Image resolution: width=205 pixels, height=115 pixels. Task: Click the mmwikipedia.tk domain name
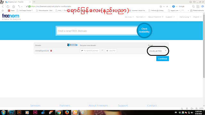[x=42, y=51]
